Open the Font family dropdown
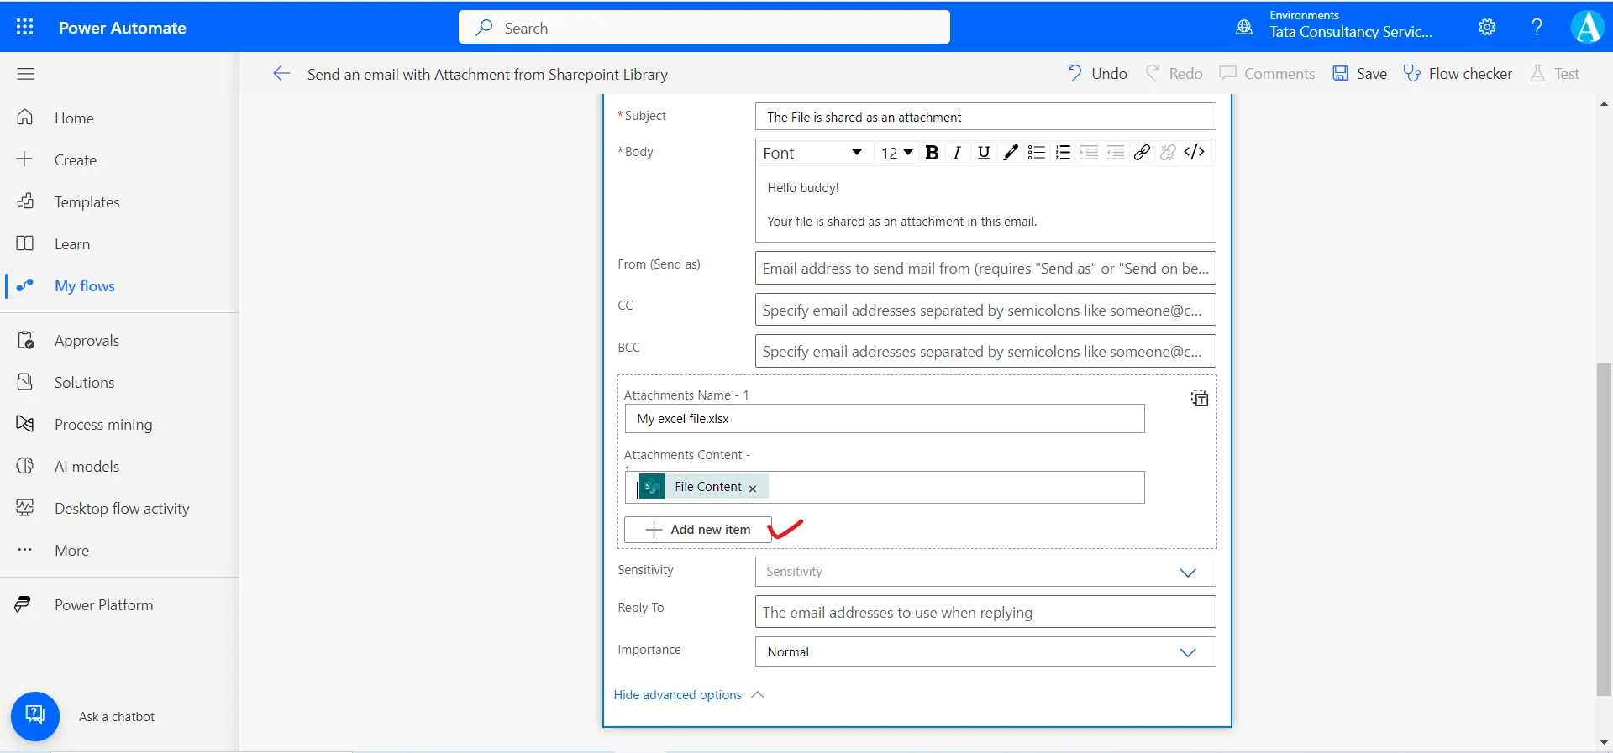 (812, 153)
